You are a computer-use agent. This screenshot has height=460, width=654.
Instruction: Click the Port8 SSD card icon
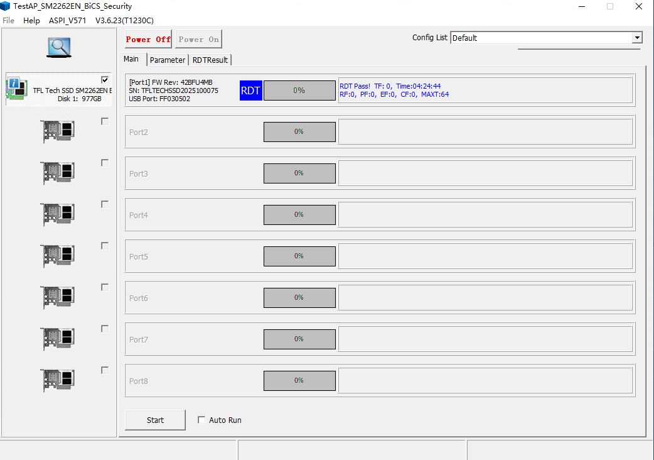click(58, 380)
